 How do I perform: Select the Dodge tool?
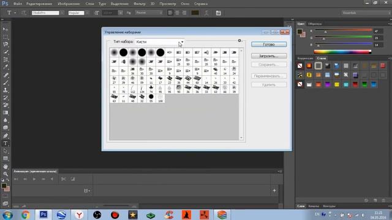[x=6, y=128]
